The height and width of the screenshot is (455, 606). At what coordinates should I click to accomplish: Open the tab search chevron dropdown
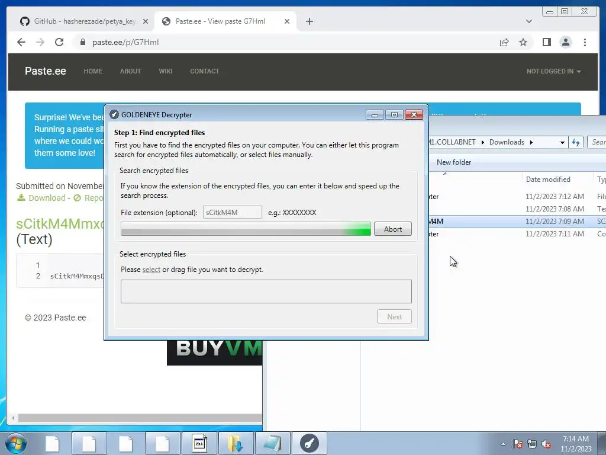528,21
